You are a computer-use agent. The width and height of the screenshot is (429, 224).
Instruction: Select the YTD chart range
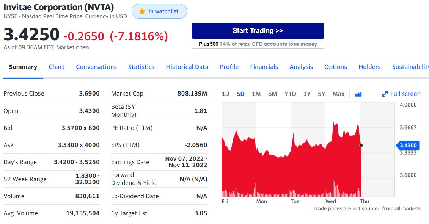(x=290, y=94)
